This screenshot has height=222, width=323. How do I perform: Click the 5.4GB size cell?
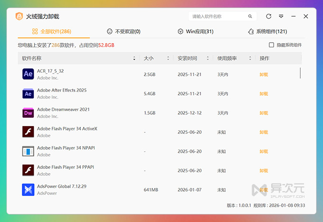coord(150,94)
